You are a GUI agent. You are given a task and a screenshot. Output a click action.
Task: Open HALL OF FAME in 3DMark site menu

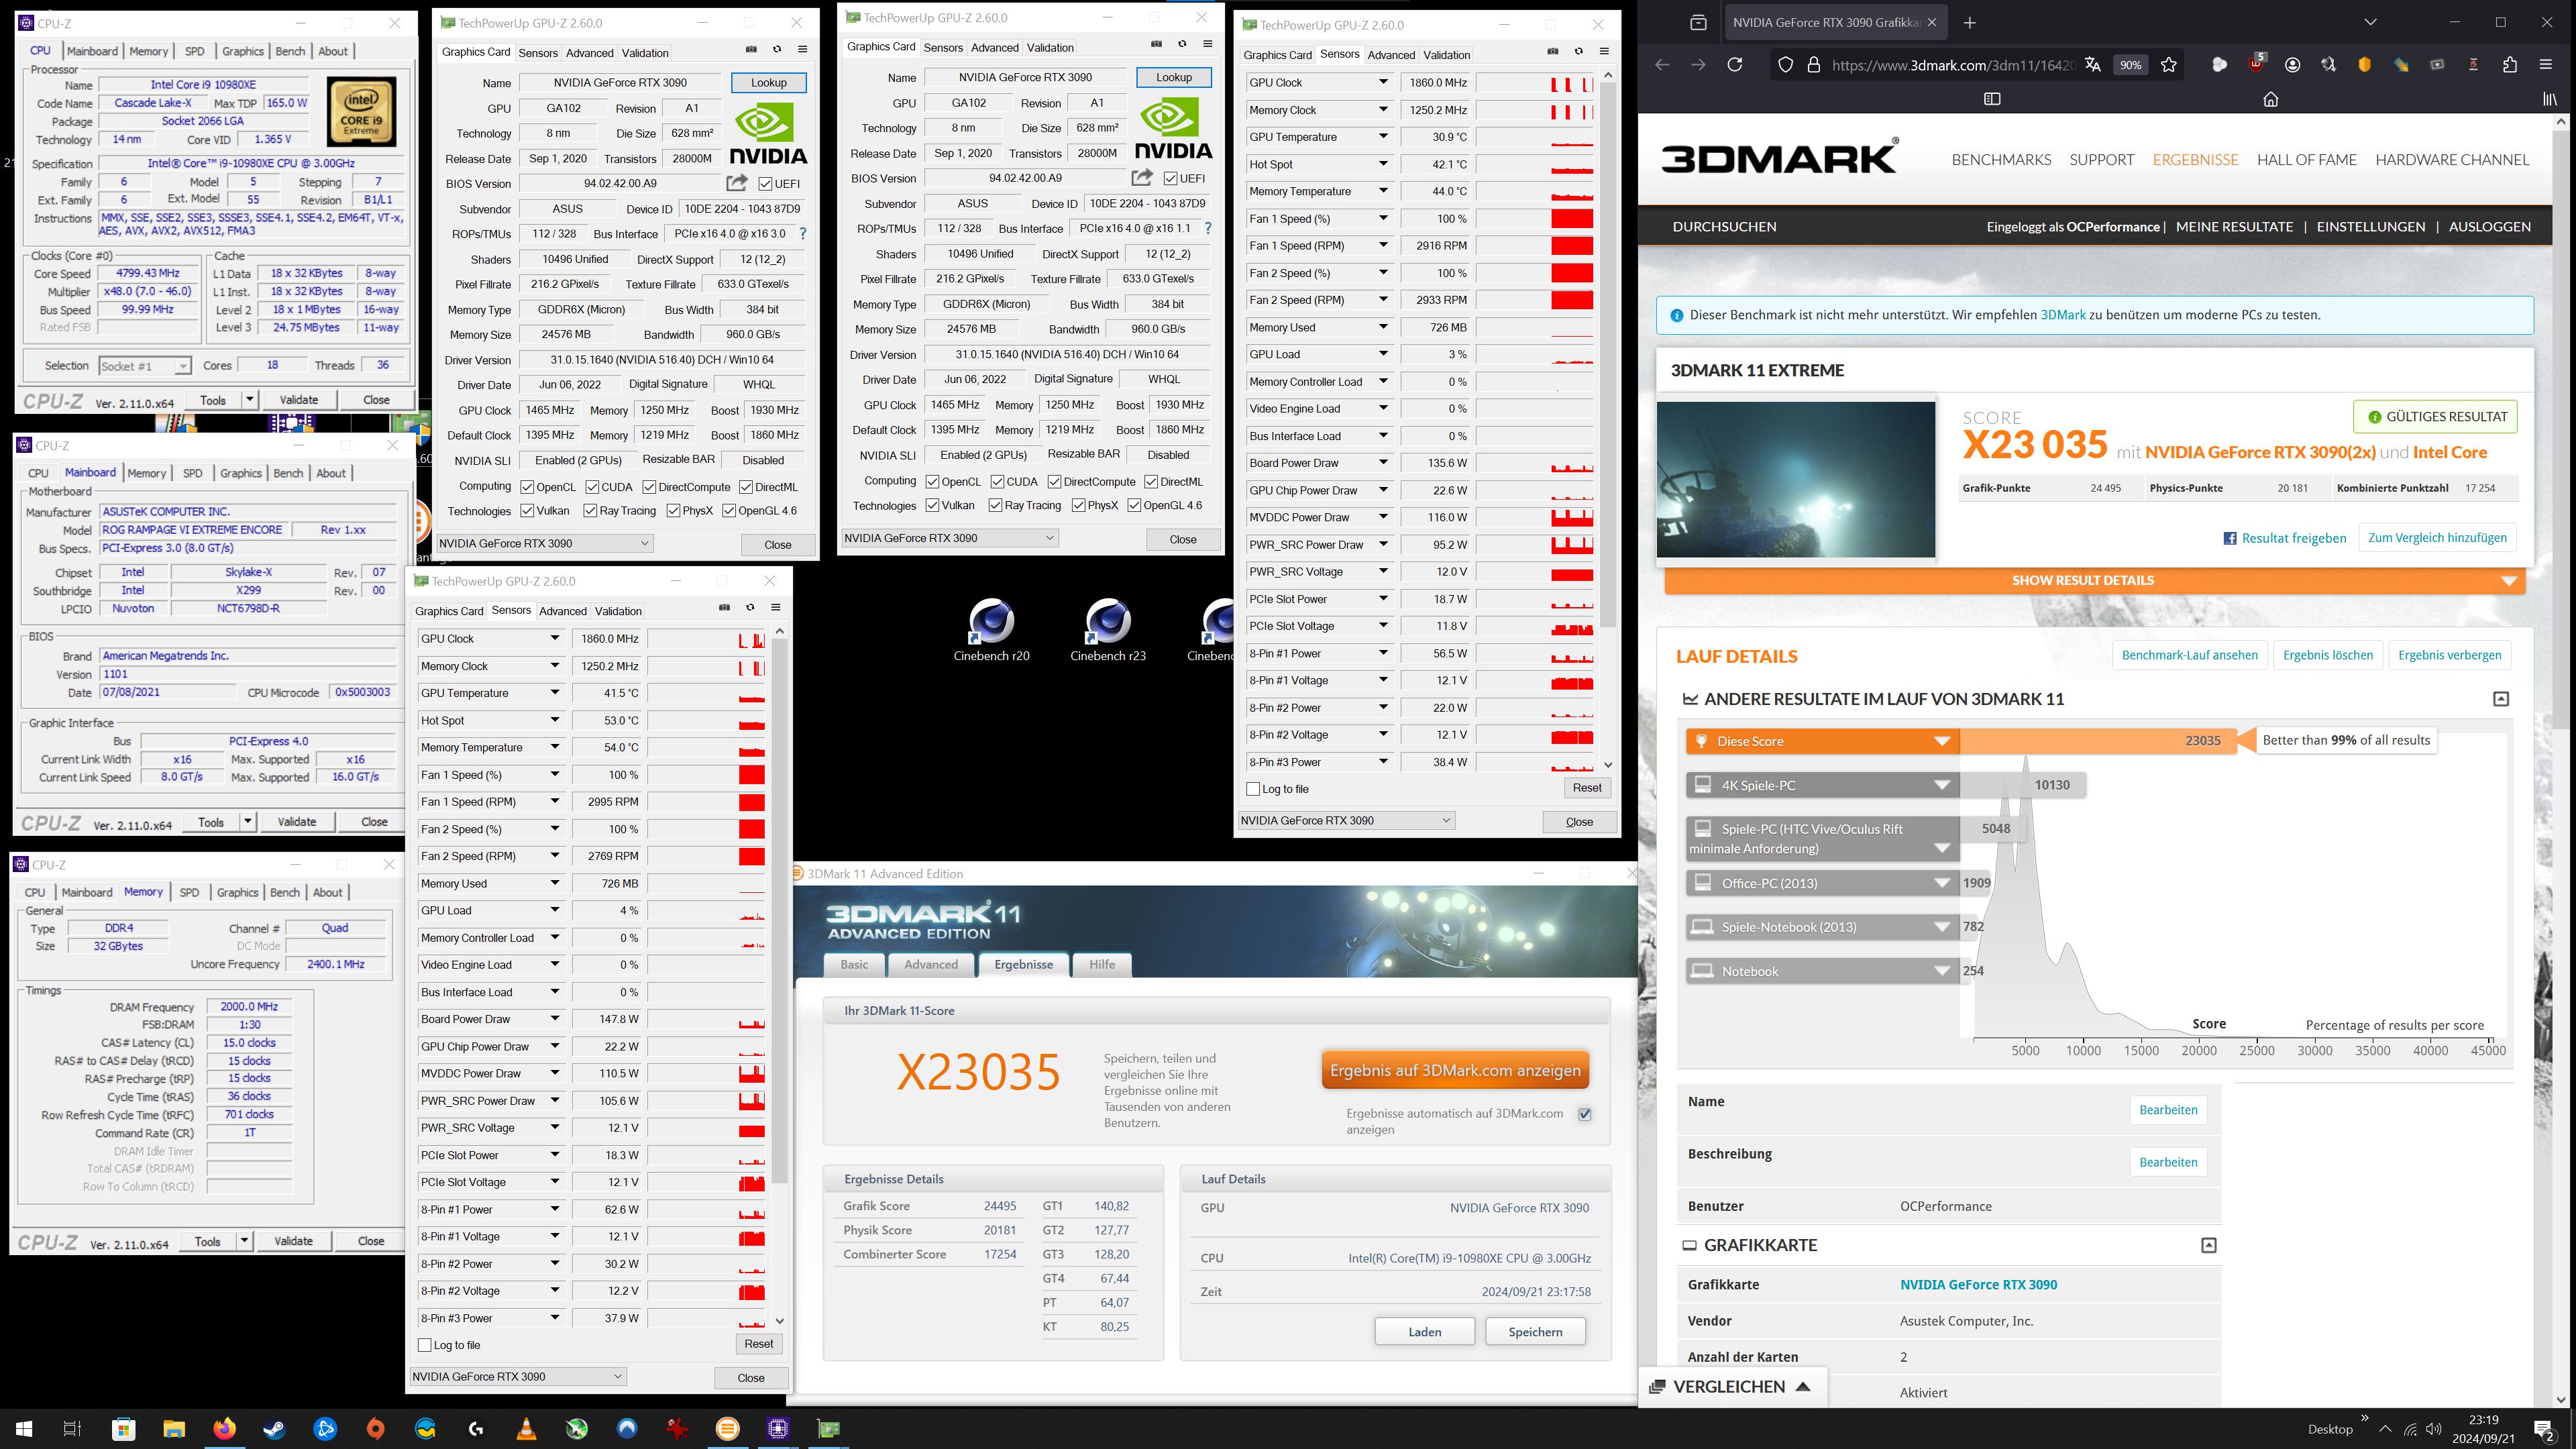(2306, 160)
